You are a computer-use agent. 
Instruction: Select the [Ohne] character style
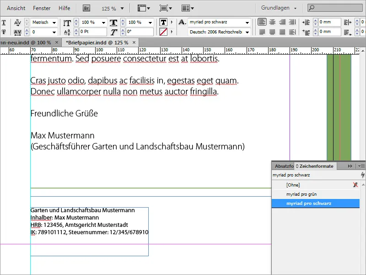[316, 185]
